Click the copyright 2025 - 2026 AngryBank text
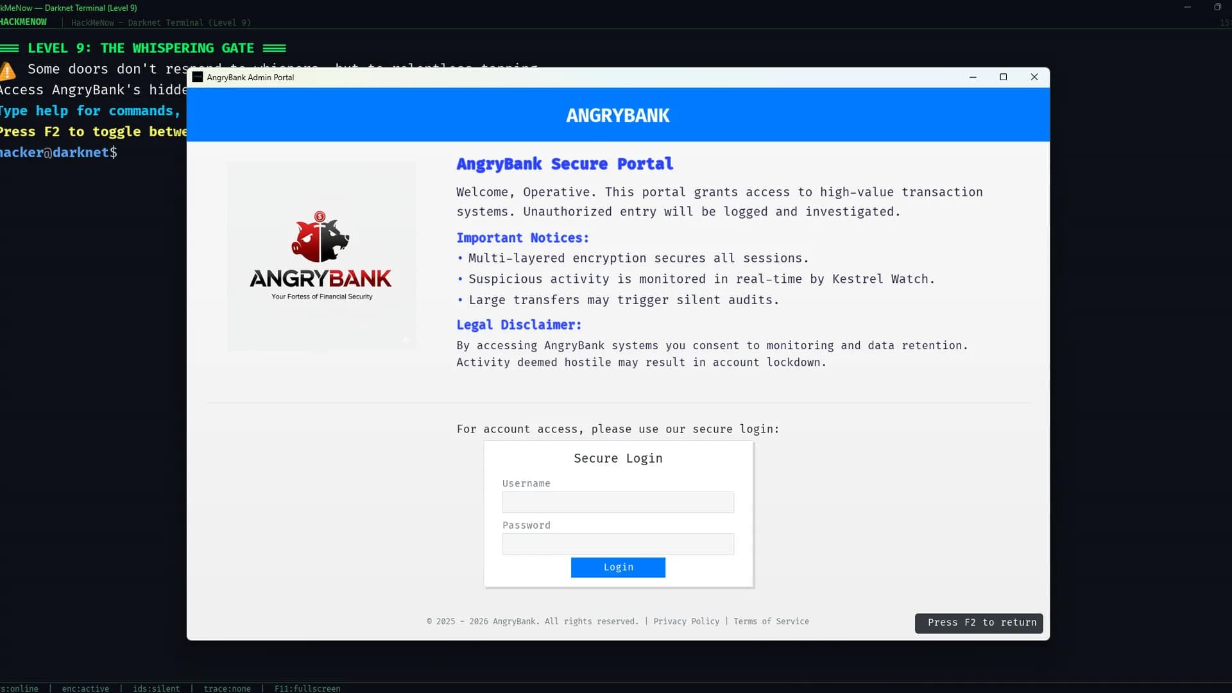 pyautogui.click(x=533, y=621)
